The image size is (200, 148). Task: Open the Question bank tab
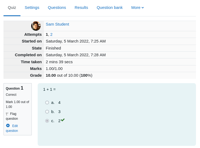pyautogui.click(x=110, y=8)
